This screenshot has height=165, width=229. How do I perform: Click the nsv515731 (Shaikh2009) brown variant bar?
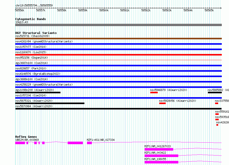(x=118, y=39)
